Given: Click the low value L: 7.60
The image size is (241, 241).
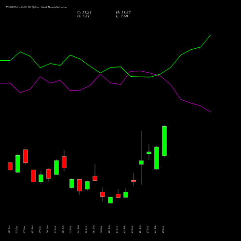Looking at the screenshot, I should (122, 16).
